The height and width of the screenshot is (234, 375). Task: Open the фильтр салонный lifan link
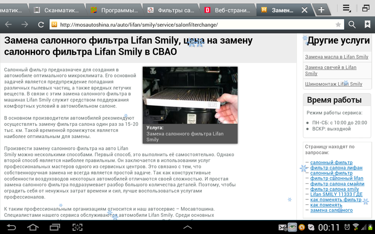337,178
